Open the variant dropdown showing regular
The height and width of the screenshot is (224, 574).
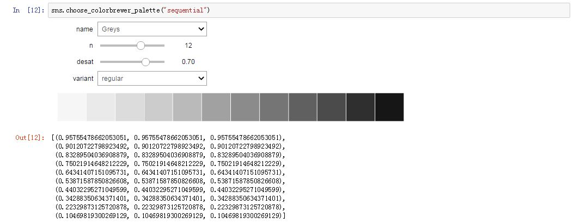pos(152,79)
